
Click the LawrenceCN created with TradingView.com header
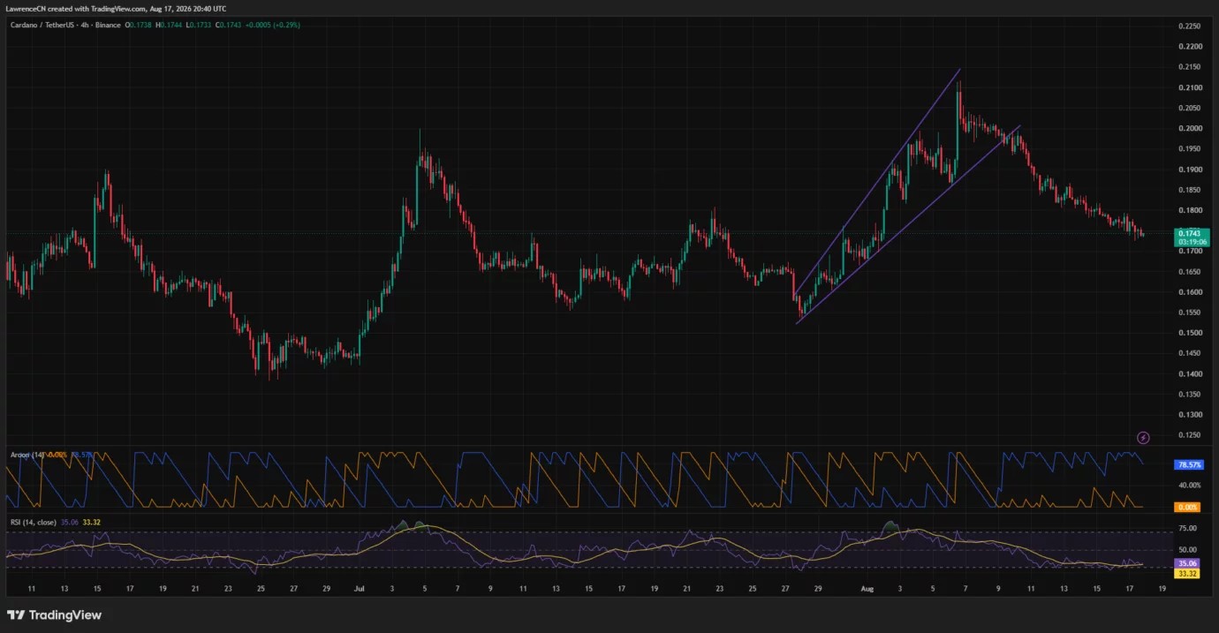(116, 9)
